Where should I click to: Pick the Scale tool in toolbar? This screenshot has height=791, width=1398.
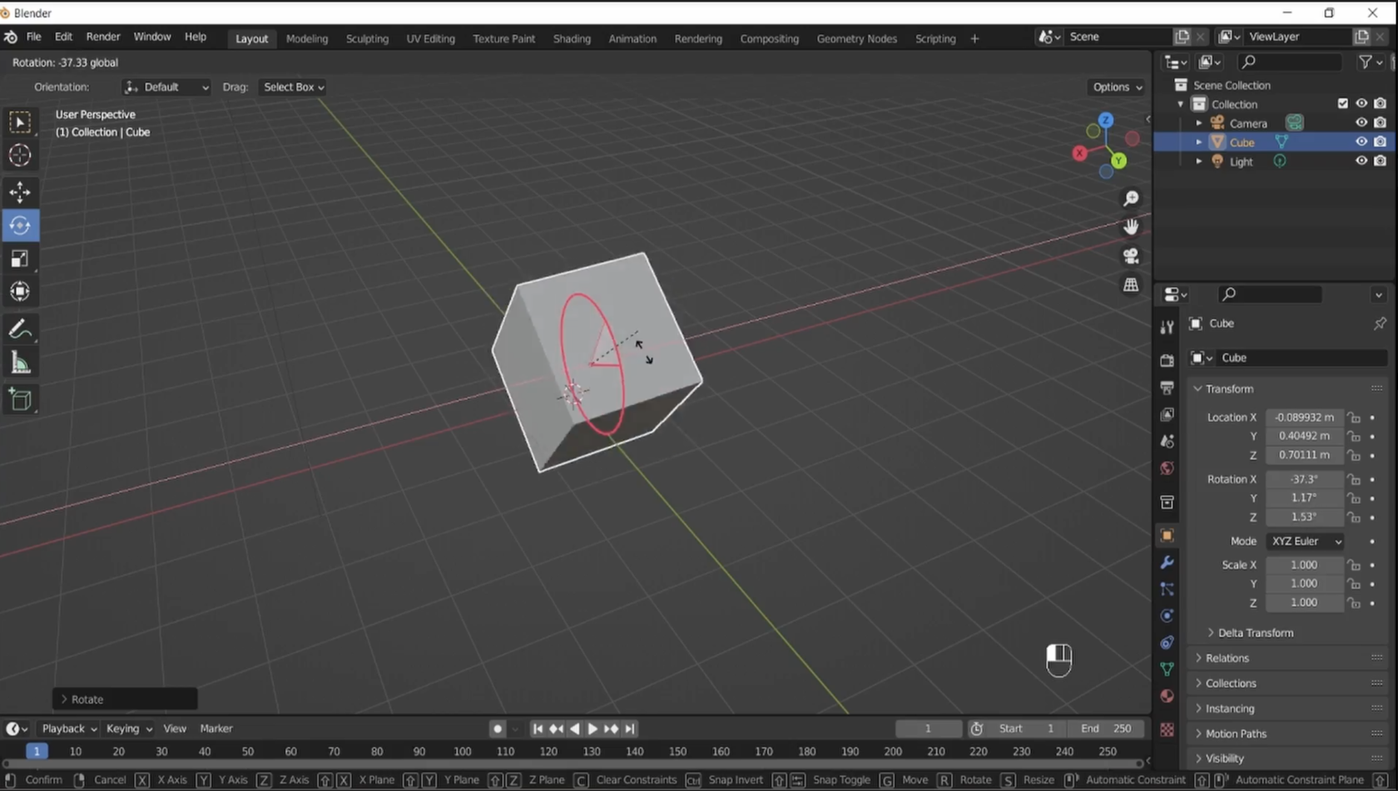[20, 259]
